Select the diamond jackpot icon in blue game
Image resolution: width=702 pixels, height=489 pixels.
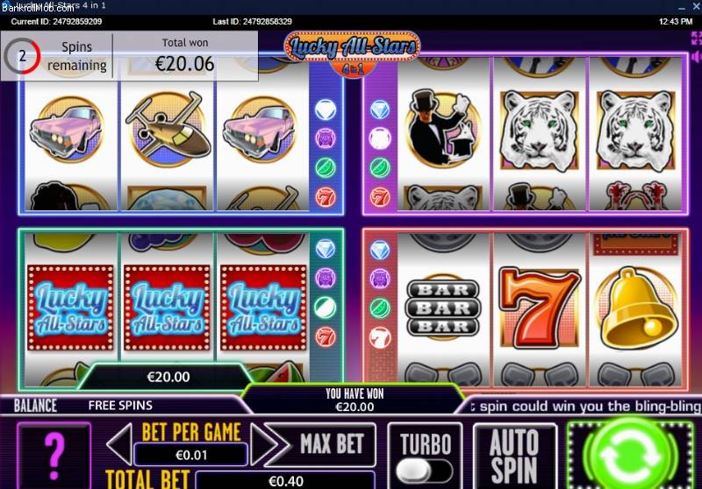(326, 109)
